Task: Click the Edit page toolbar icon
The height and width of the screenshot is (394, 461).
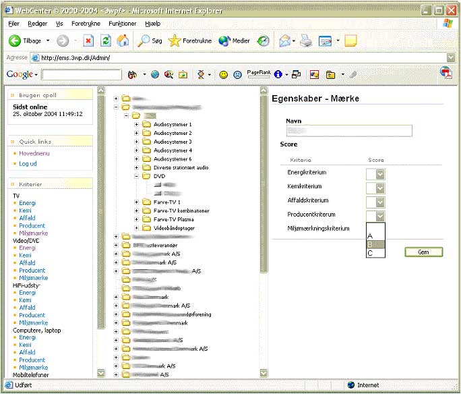Action: pos(325,41)
